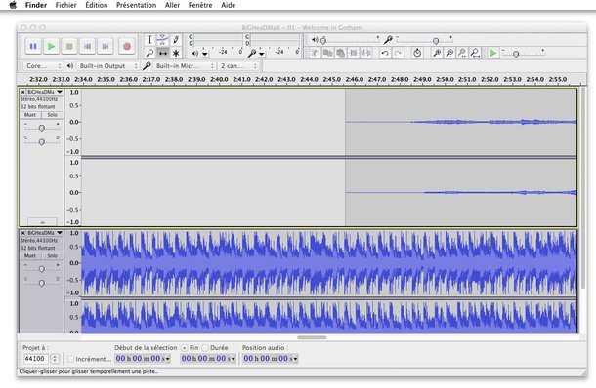
Task: Click the Redo arrow icon
Action: tap(398, 53)
